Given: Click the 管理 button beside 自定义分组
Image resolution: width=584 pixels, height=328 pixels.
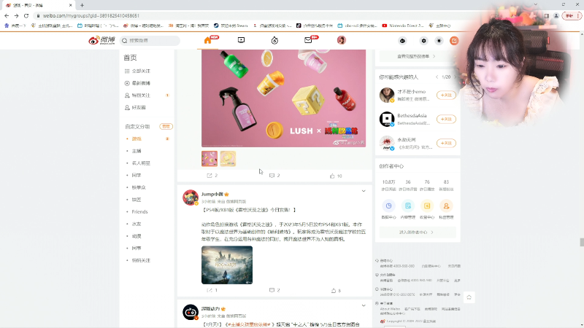Looking at the screenshot, I should click(x=166, y=126).
